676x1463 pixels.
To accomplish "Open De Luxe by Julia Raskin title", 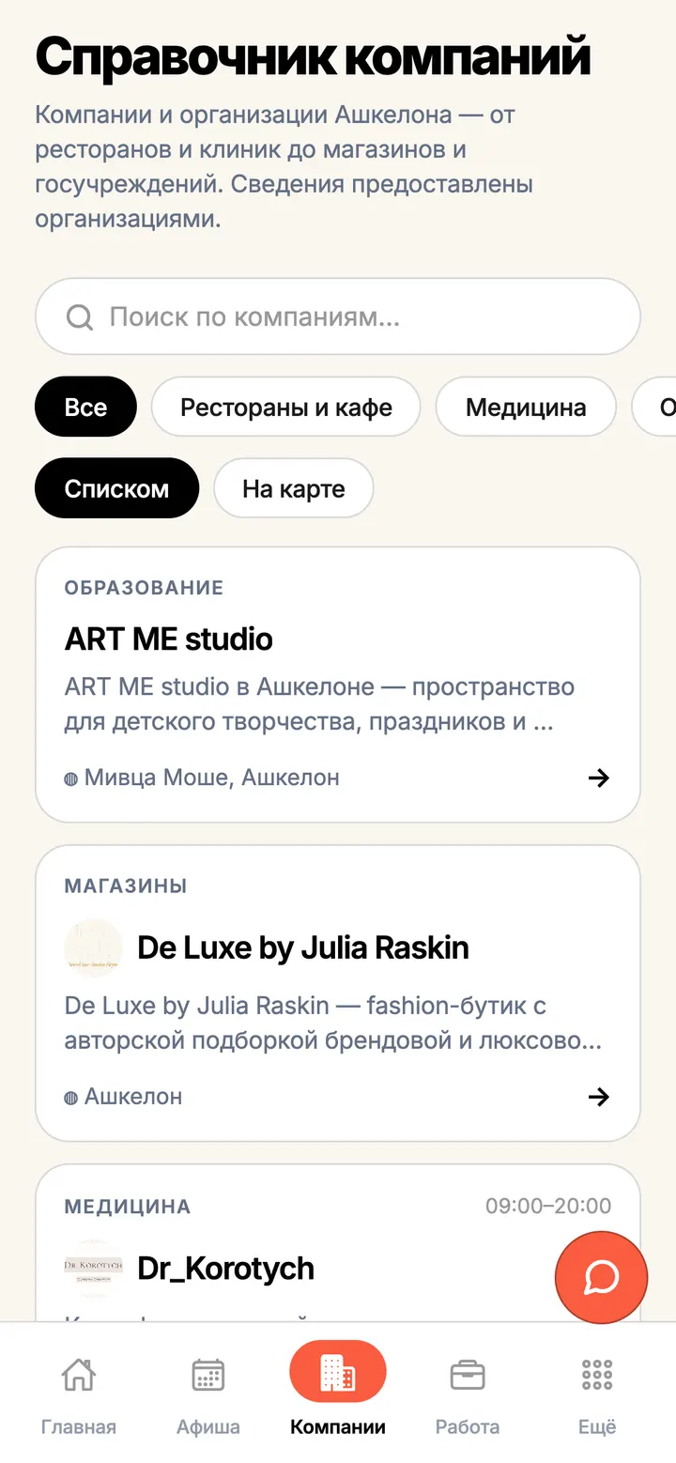I will 303,948.
